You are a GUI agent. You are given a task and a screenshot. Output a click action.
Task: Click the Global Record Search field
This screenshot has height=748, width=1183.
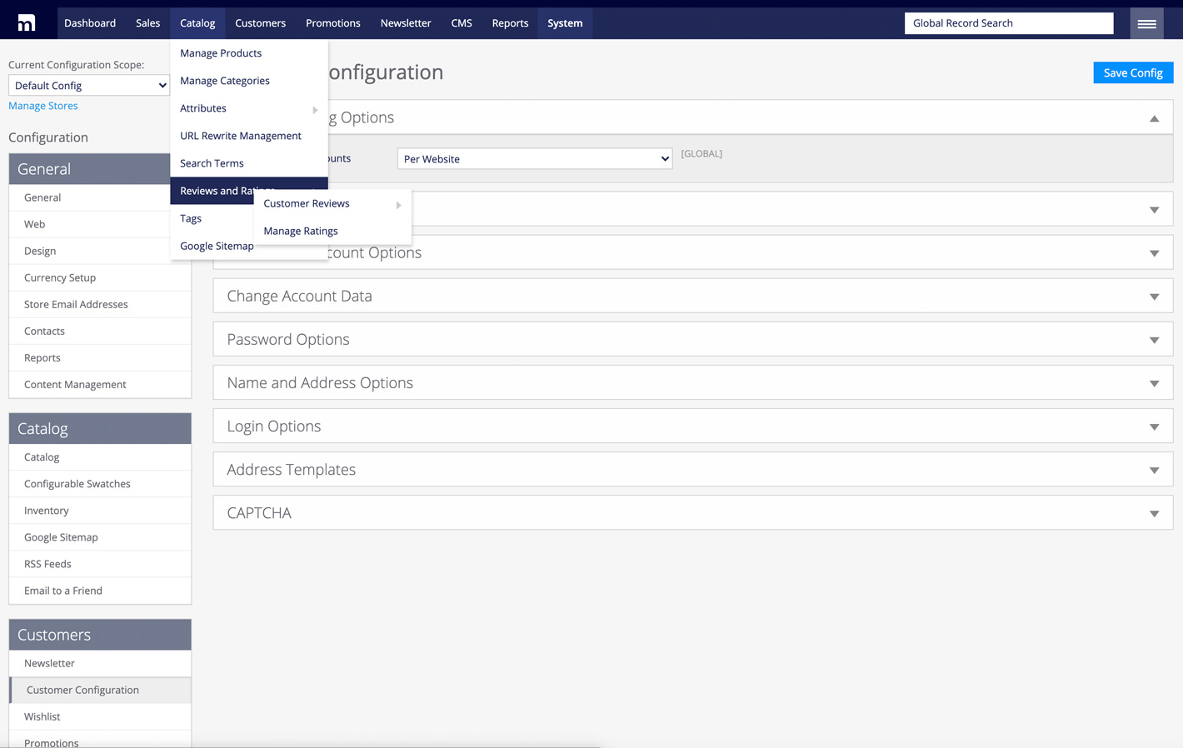tap(1008, 23)
